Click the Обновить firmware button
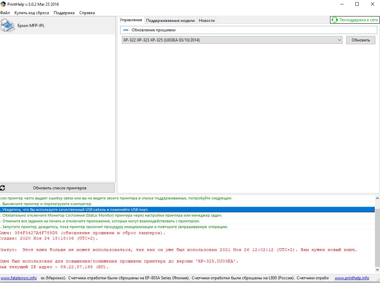 coord(361,40)
